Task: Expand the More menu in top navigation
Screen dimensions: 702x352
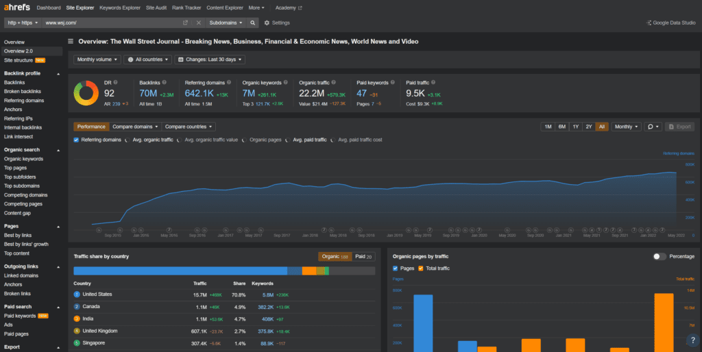Action: click(256, 8)
